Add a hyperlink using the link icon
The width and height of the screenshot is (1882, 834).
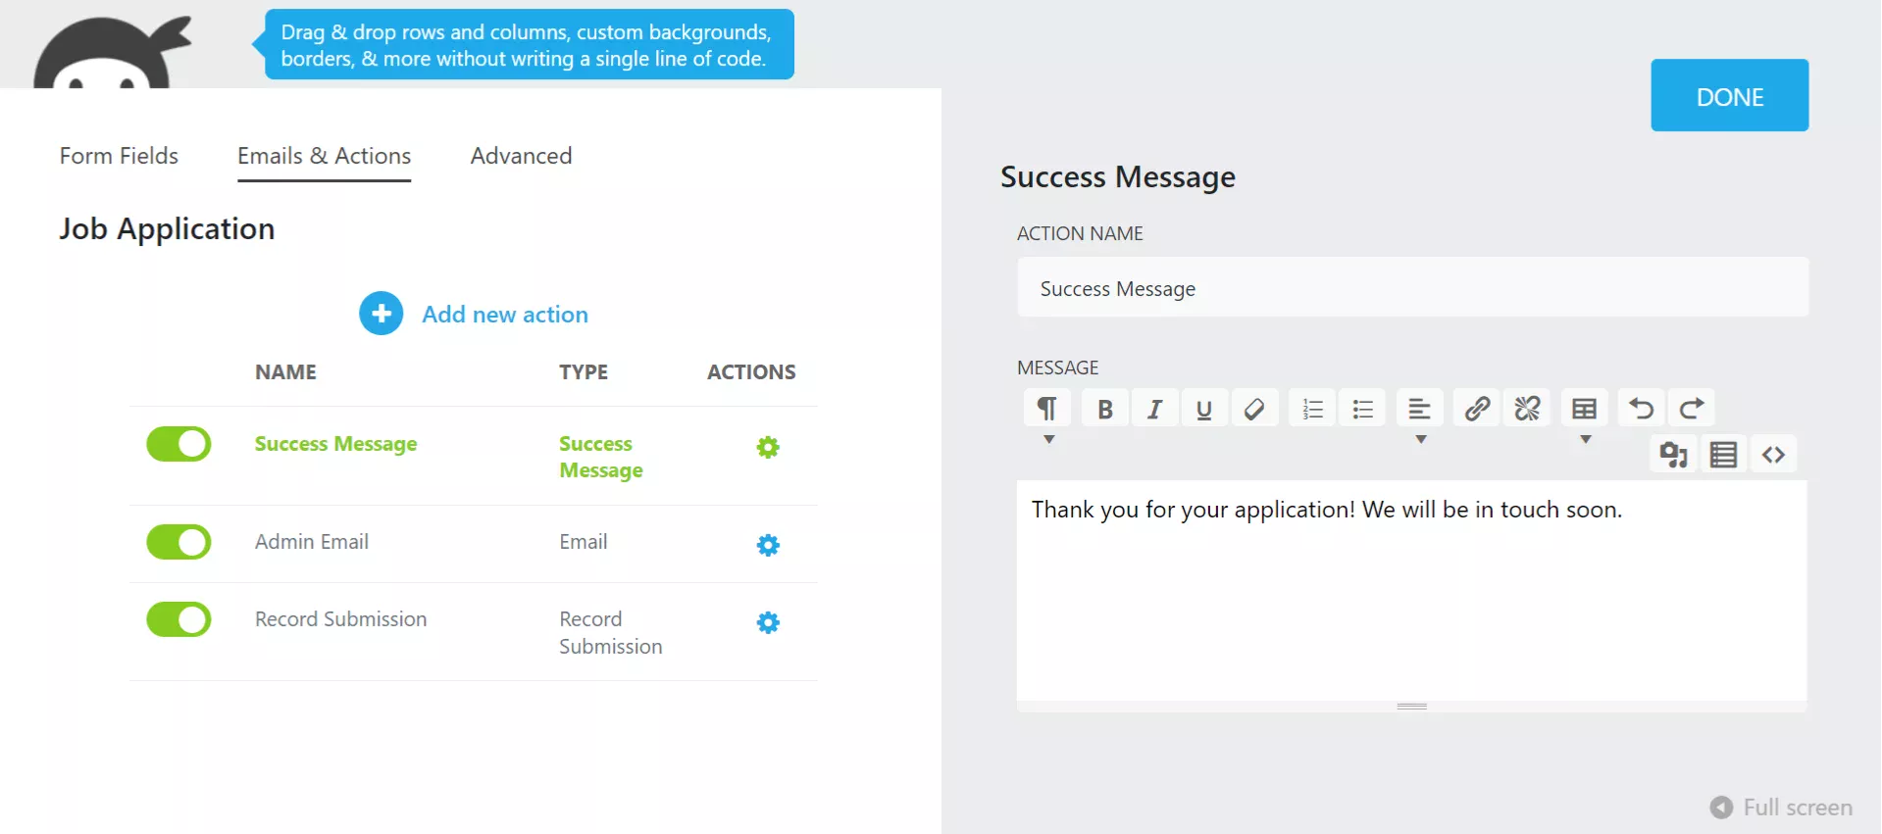tap(1476, 408)
